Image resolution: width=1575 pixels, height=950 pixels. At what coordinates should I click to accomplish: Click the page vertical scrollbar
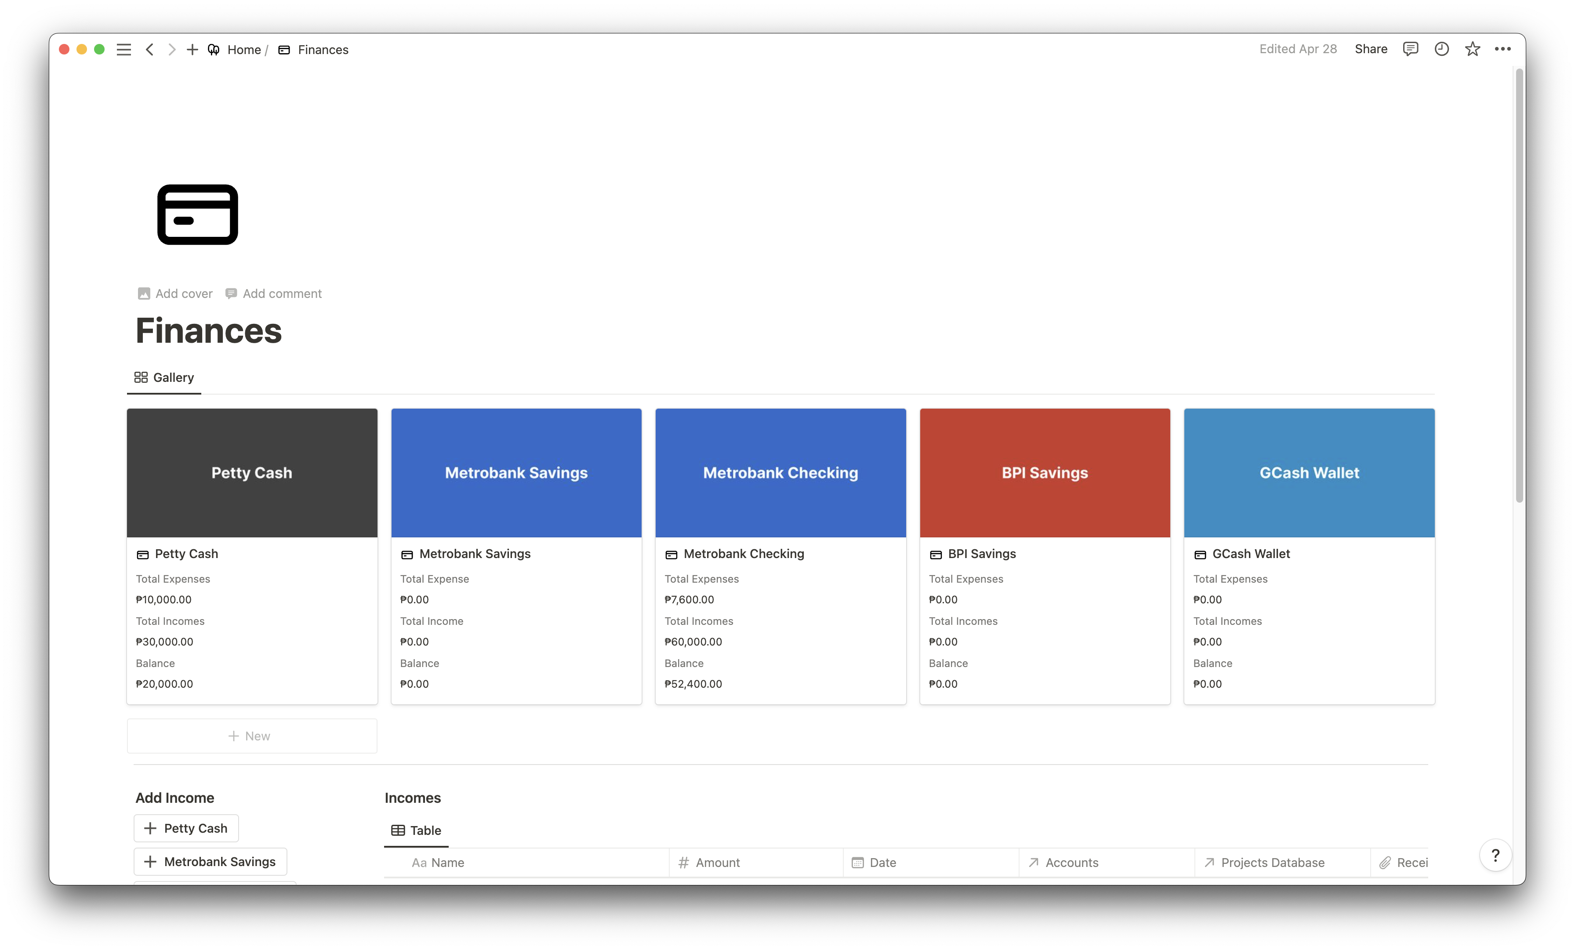pyautogui.click(x=1519, y=286)
